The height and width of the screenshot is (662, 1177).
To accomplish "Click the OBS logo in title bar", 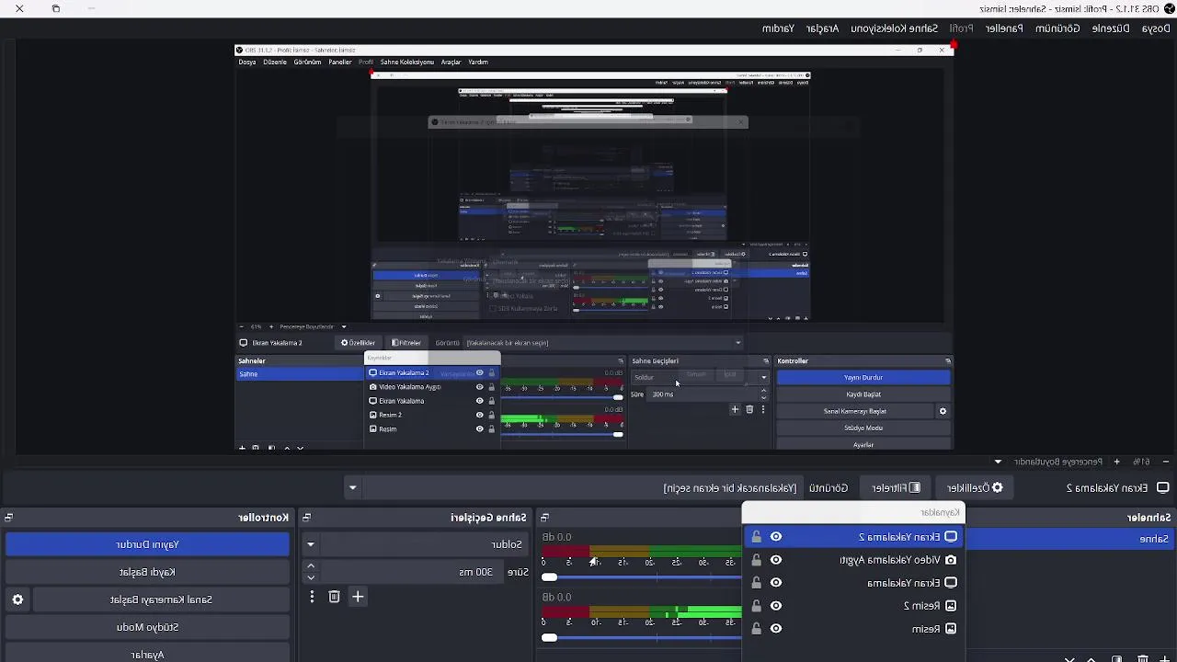I will point(1170,8).
